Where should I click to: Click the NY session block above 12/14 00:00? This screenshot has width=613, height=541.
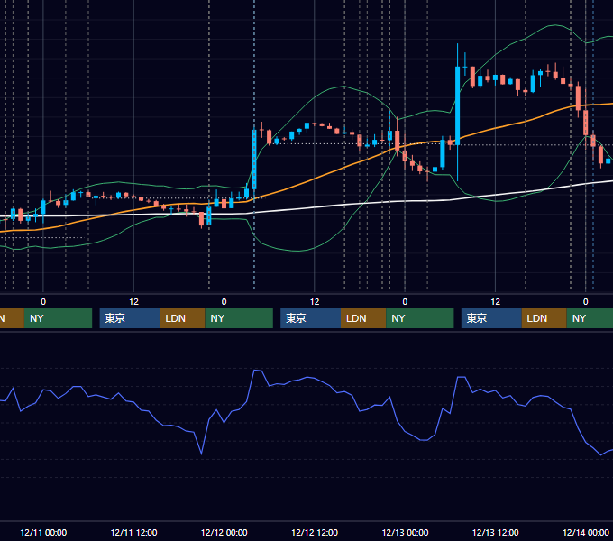click(x=590, y=318)
